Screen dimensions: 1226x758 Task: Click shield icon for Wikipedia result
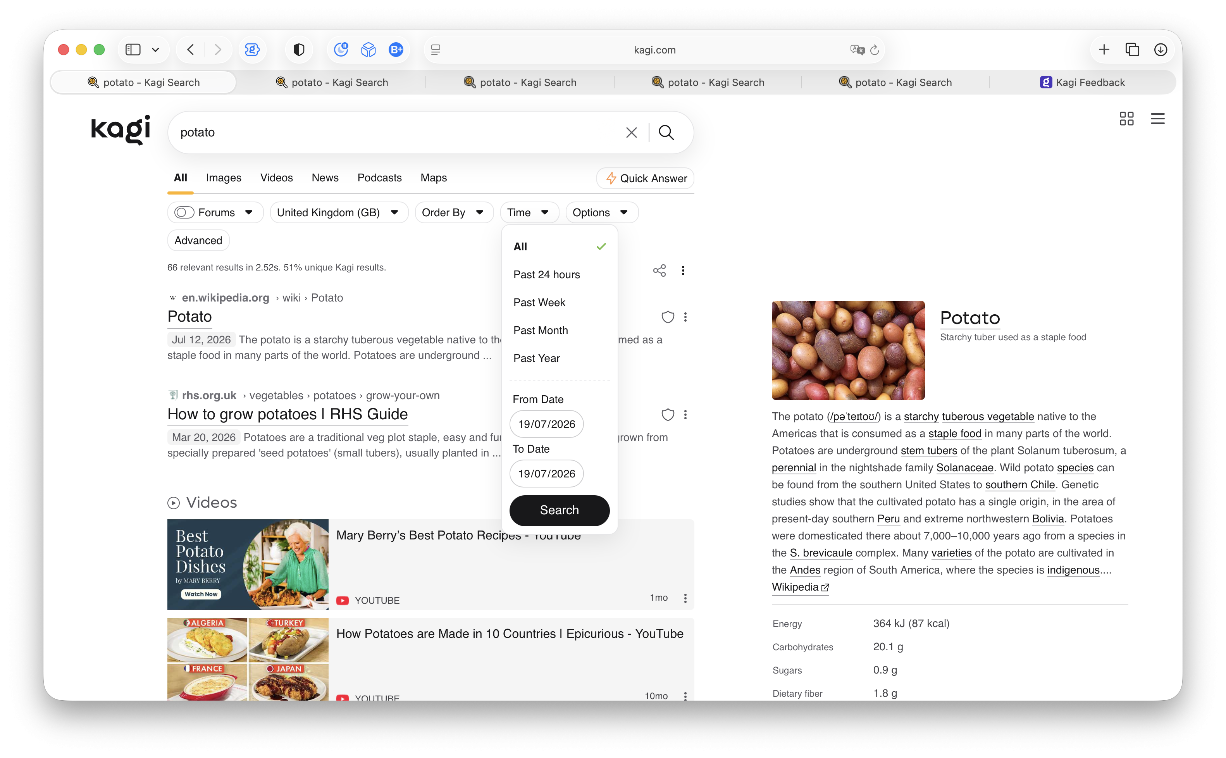tap(668, 317)
